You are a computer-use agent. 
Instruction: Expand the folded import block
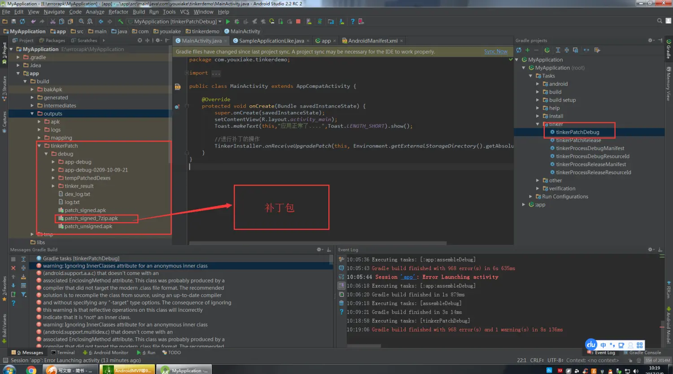(x=187, y=73)
